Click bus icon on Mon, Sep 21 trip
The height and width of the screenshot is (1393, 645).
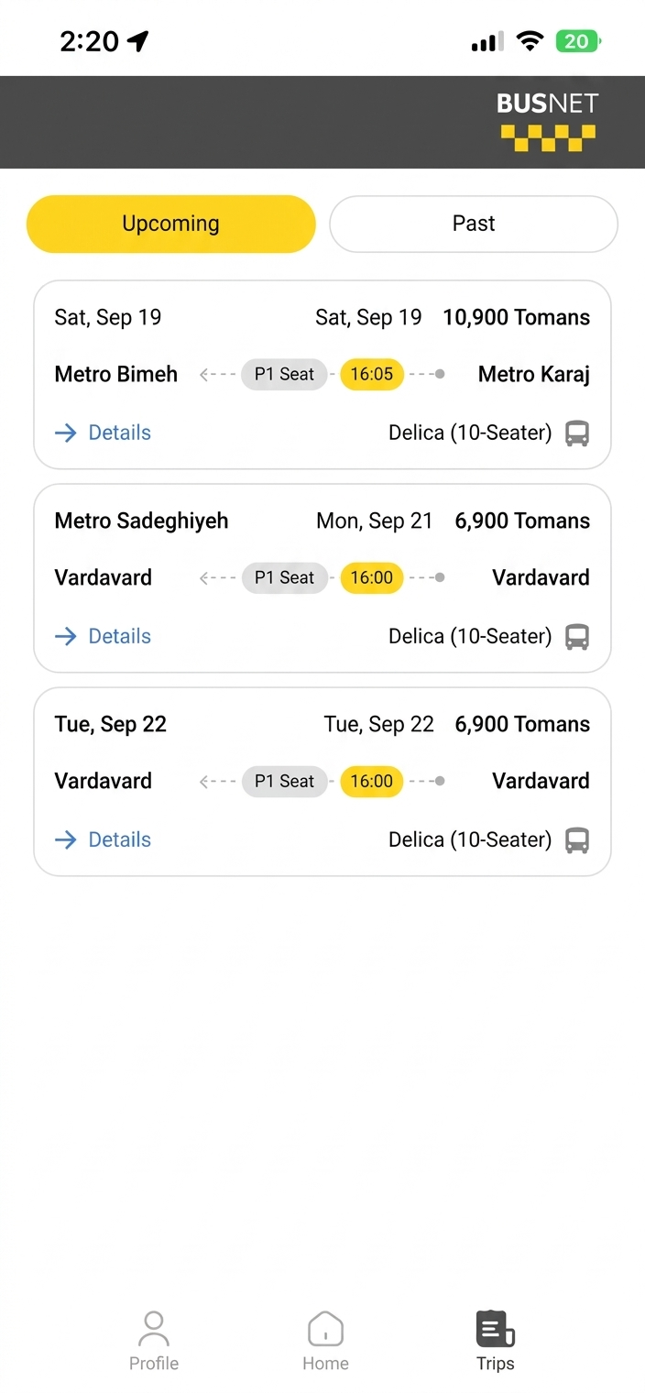577,637
